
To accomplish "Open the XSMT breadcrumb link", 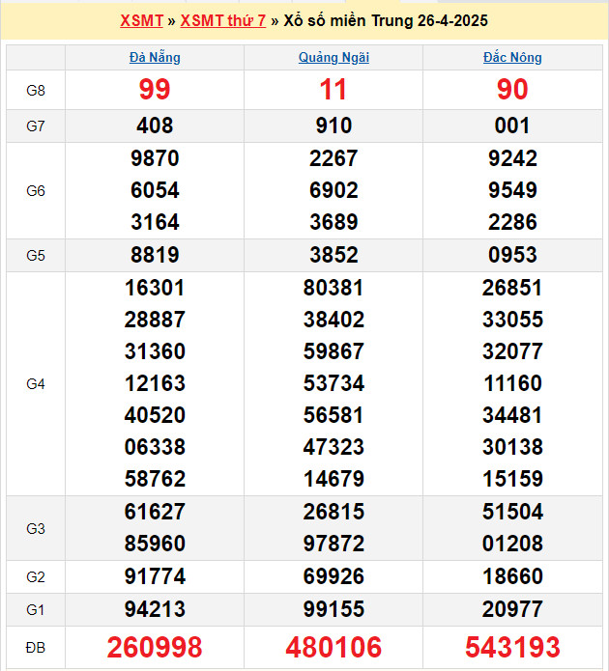I will [141, 20].
